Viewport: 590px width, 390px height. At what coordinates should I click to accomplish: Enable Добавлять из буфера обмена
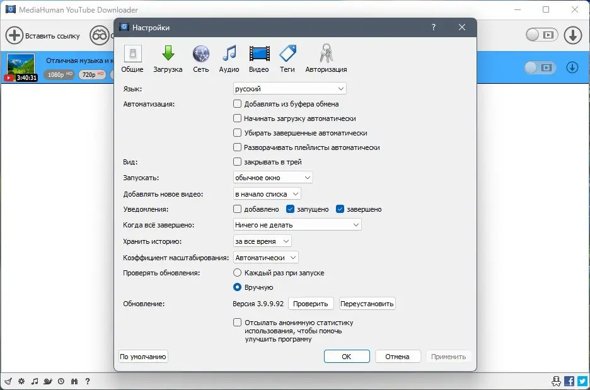click(x=237, y=104)
